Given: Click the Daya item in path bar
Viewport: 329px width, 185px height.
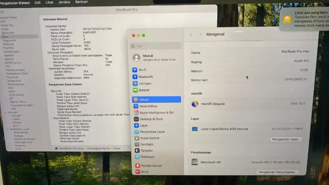Looking at the screenshot, I should (117, 148).
